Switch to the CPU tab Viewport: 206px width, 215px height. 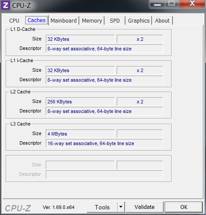tap(14, 20)
